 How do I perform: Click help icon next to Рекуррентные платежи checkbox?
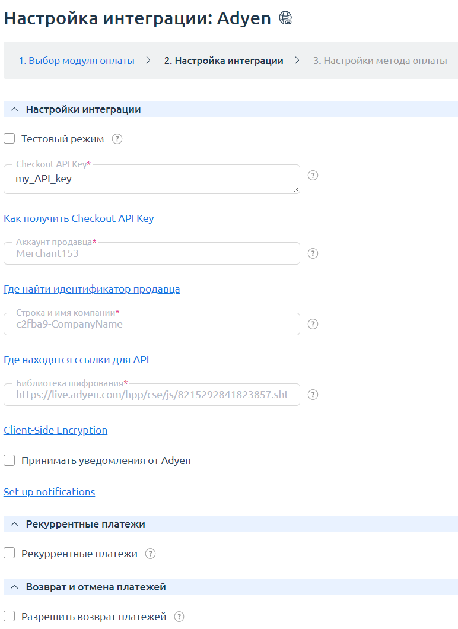point(151,554)
